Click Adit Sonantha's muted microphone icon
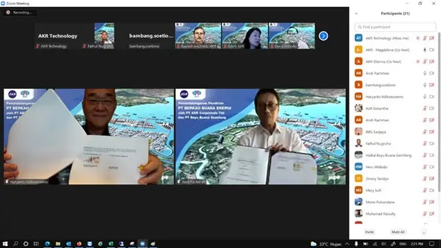The image size is (441, 248). [424, 108]
